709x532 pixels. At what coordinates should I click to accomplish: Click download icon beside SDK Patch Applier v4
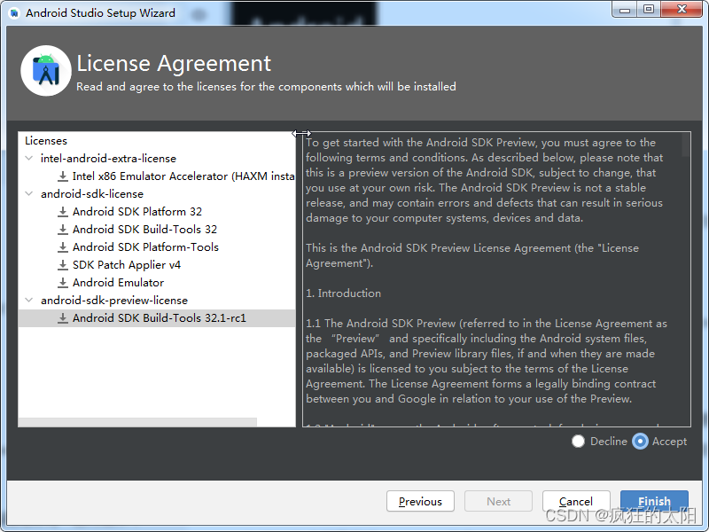[63, 264]
